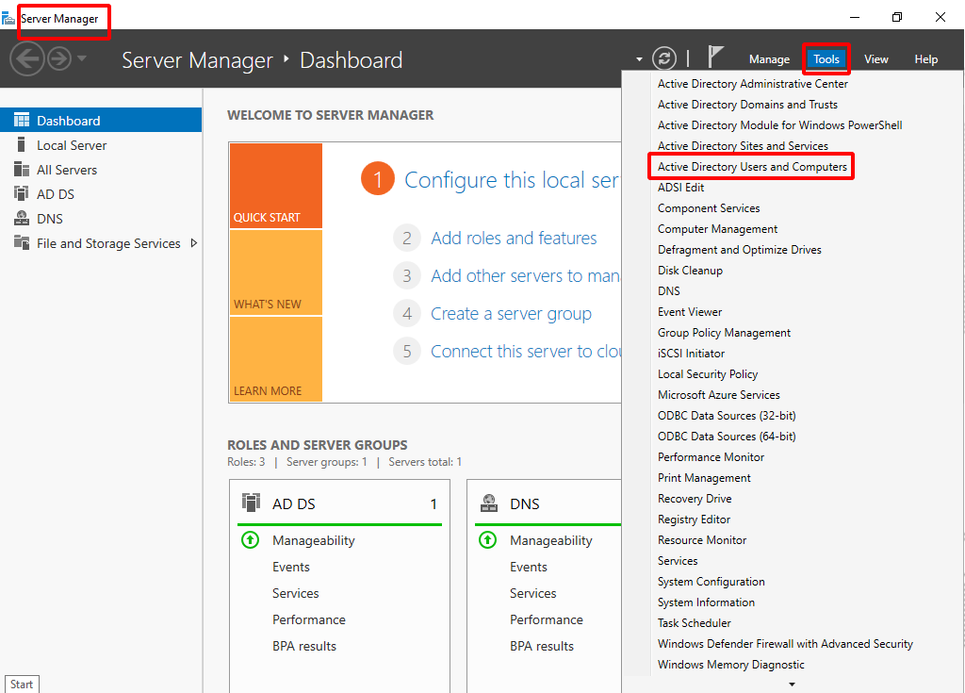
Task: Click Add roles and features link
Action: point(514,239)
